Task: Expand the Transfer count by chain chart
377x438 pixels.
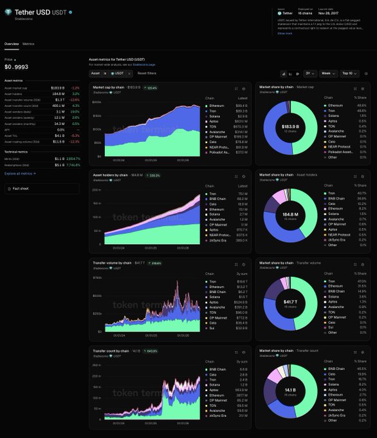Action: (236, 352)
